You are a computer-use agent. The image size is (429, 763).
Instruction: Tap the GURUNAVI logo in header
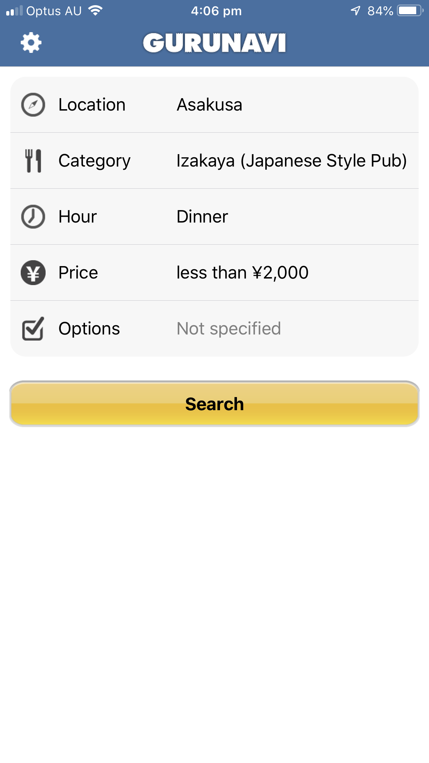coord(214,43)
